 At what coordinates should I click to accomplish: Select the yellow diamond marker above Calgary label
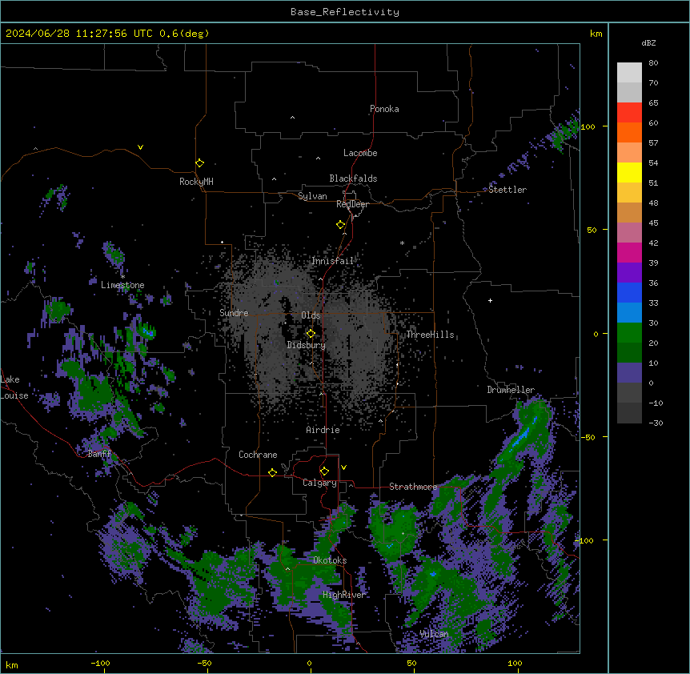[324, 471]
